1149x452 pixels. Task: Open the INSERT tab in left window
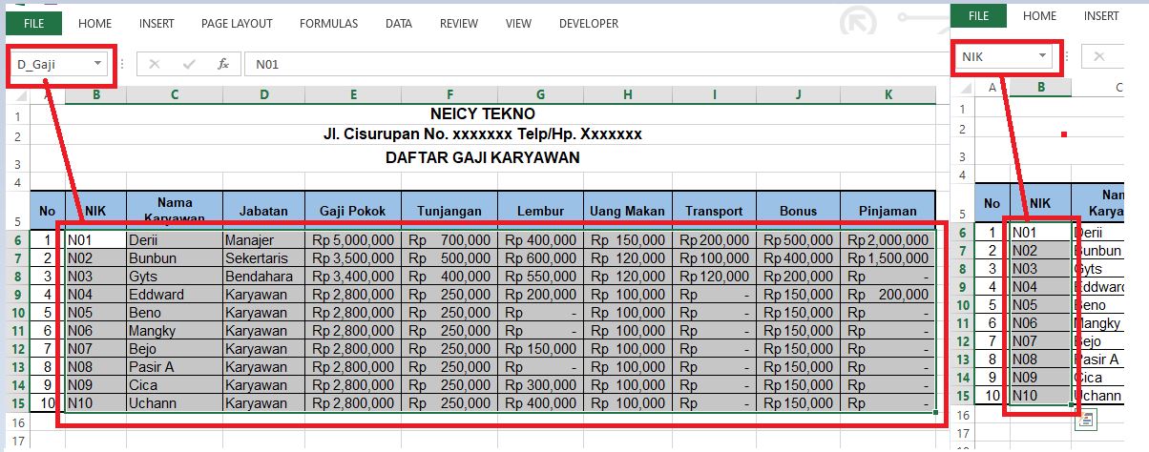pos(157,23)
